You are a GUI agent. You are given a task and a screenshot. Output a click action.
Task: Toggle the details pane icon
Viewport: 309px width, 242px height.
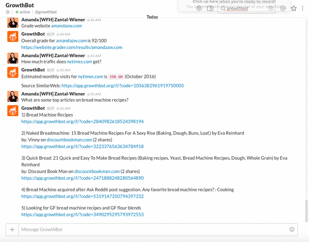click(210, 8)
